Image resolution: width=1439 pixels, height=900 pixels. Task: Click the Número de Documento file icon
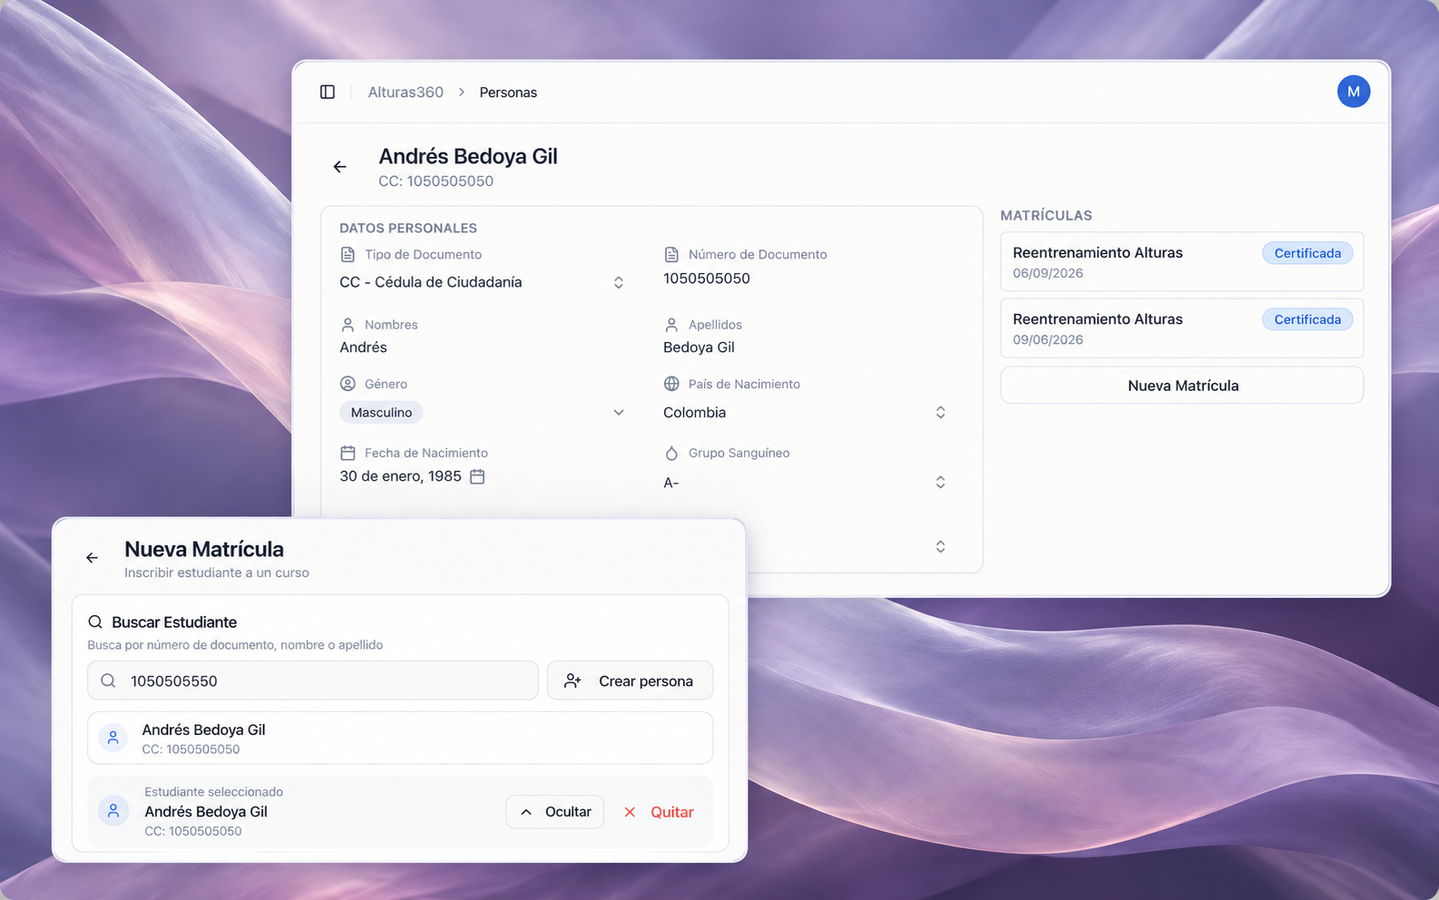tap(671, 255)
